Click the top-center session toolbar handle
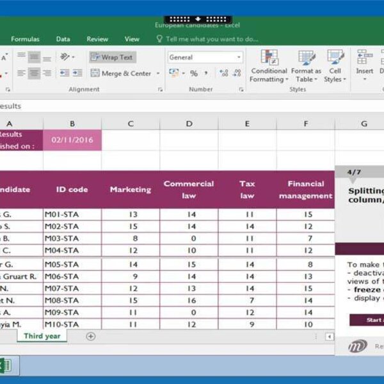Screen dimensions: 384x384 pyautogui.click(x=198, y=19)
